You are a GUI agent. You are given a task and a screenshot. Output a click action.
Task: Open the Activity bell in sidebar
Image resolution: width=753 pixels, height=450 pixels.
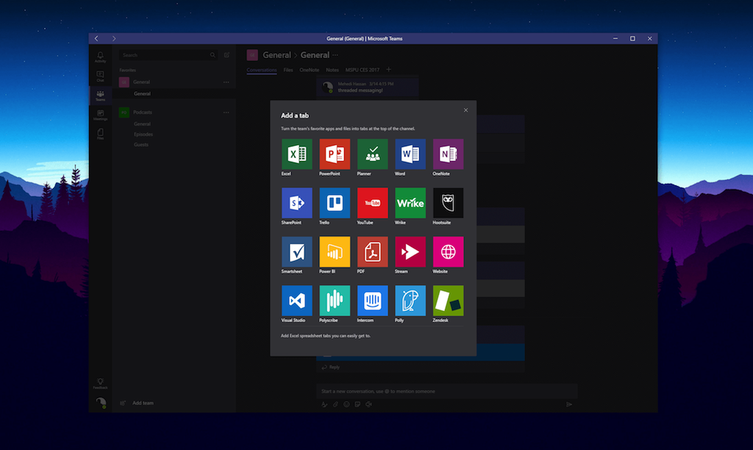coord(100,57)
